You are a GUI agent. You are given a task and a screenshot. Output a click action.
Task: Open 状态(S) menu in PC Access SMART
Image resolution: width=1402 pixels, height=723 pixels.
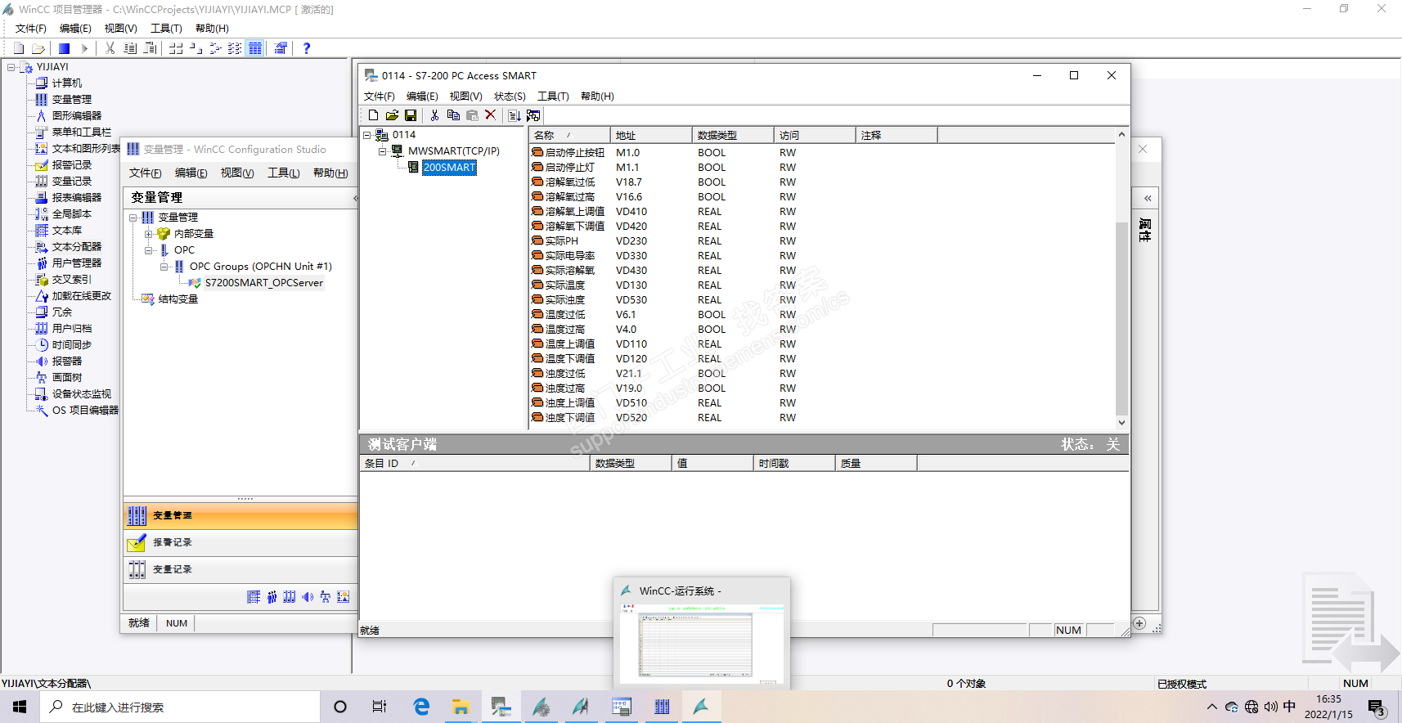510,97
